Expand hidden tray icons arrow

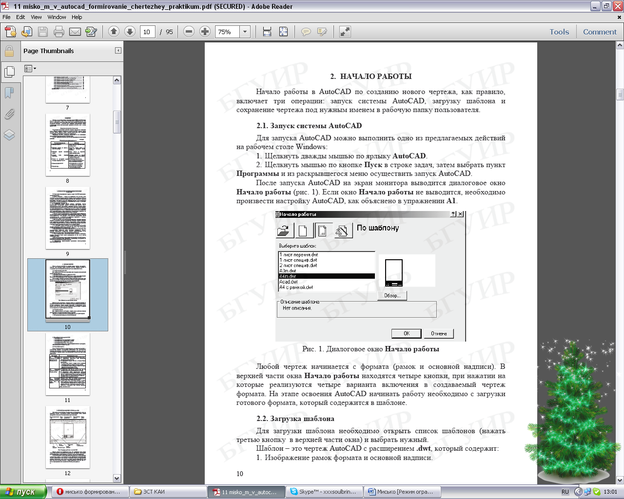coord(578,492)
